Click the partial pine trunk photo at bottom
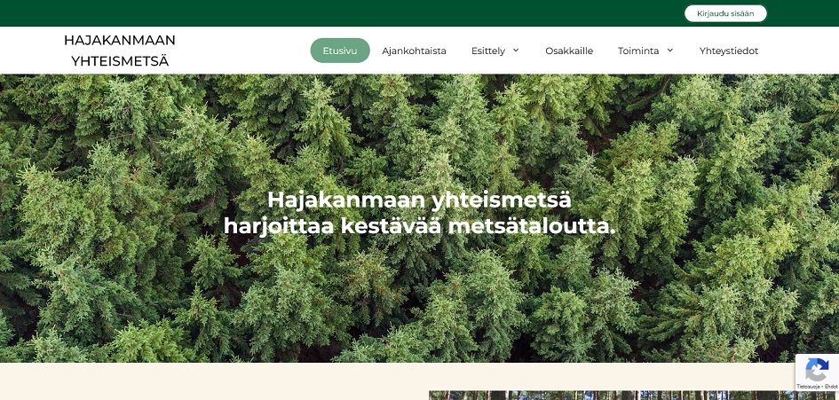 [x=610, y=396]
